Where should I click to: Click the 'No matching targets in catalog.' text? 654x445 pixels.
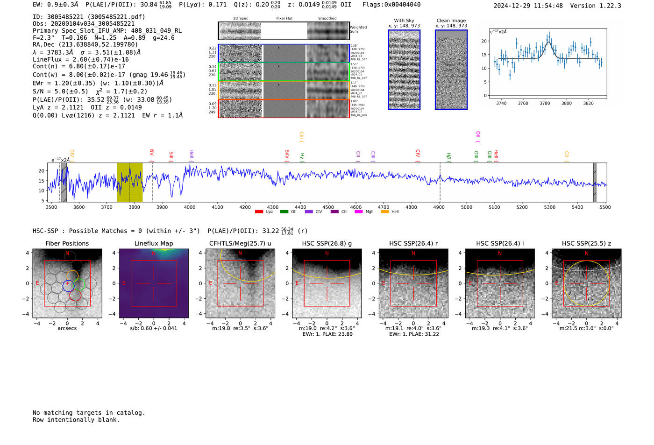(x=89, y=413)
